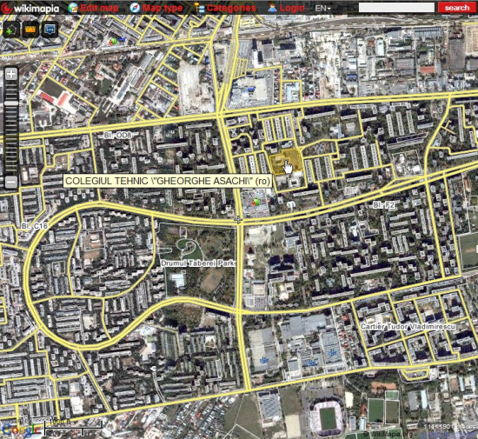The height and width of the screenshot is (439, 478).
Task: Click the Login person icon
Action: click(272, 8)
